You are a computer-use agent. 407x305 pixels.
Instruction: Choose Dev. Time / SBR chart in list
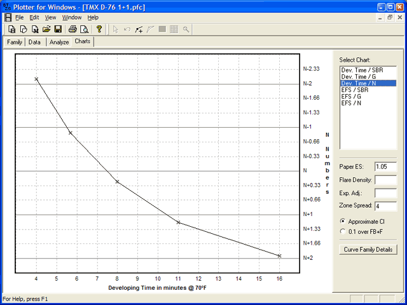(368, 70)
